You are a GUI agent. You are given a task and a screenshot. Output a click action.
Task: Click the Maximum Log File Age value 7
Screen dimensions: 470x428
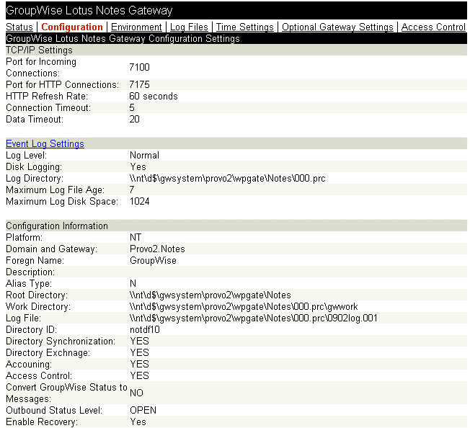tap(132, 190)
